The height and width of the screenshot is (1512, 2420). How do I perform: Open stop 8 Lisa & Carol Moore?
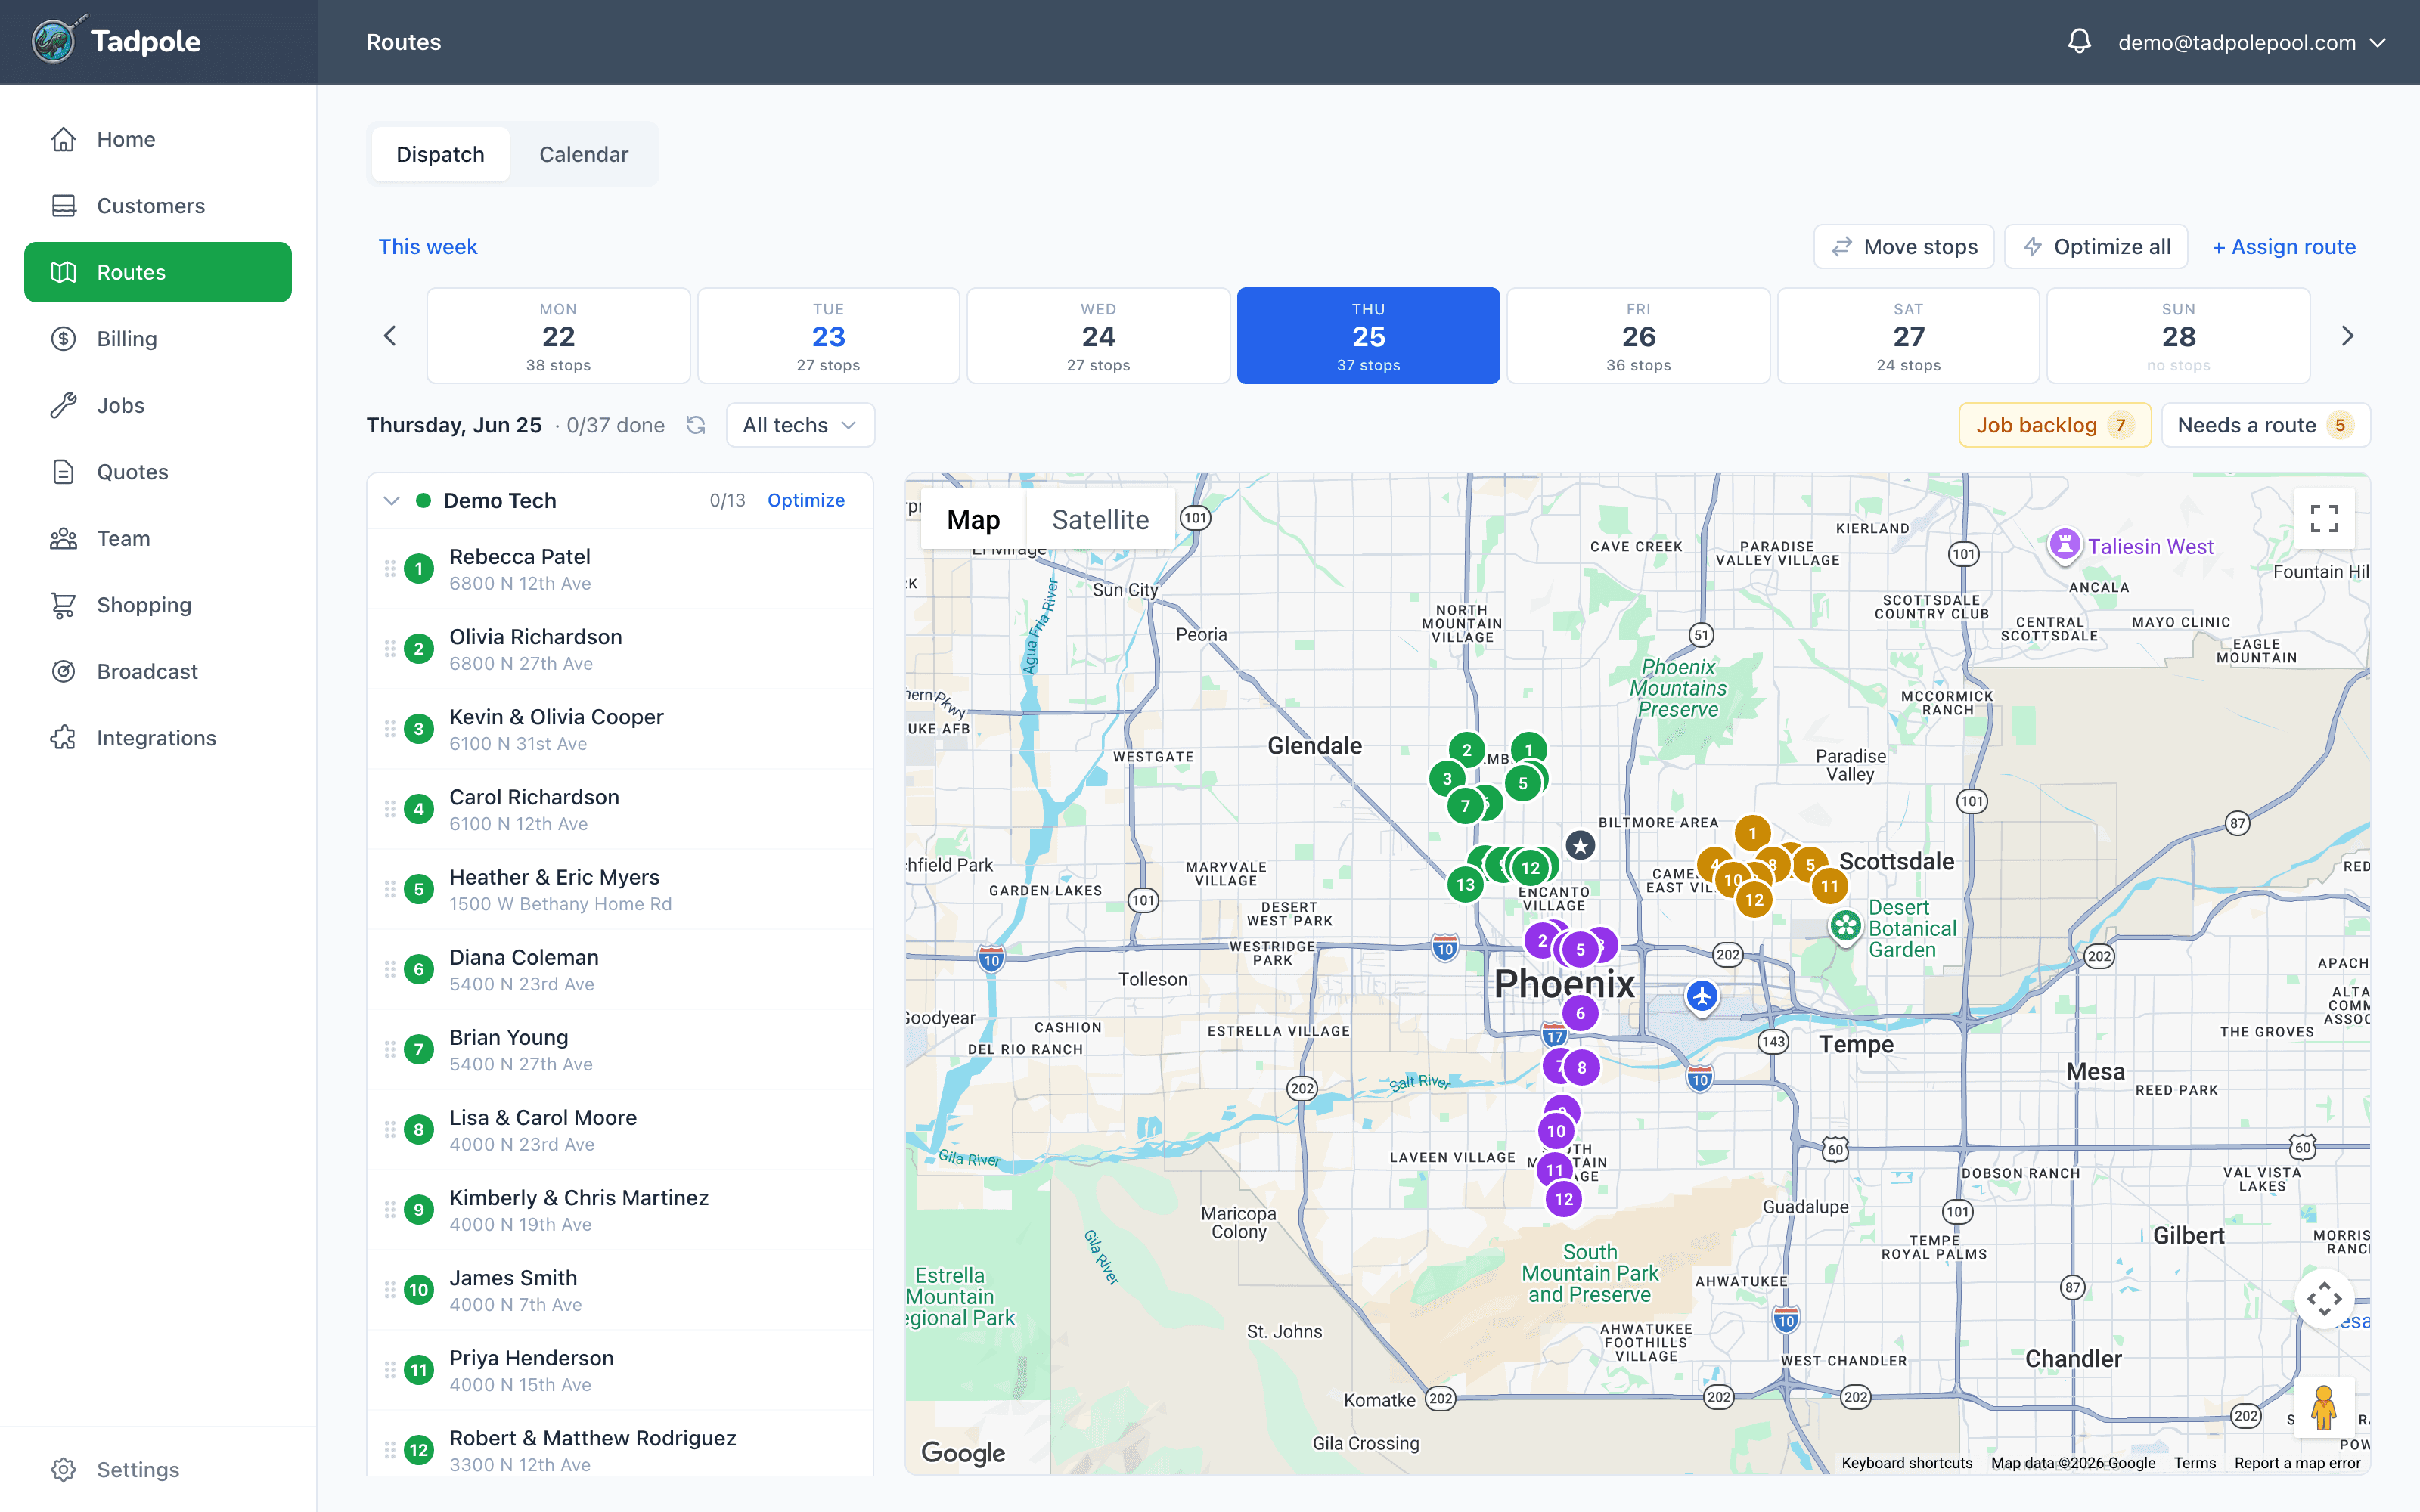pos(620,1130)
